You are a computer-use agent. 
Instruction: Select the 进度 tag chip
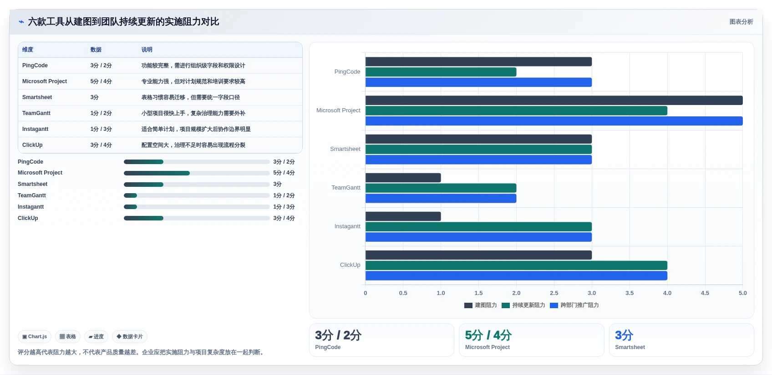tap(96, 337)
